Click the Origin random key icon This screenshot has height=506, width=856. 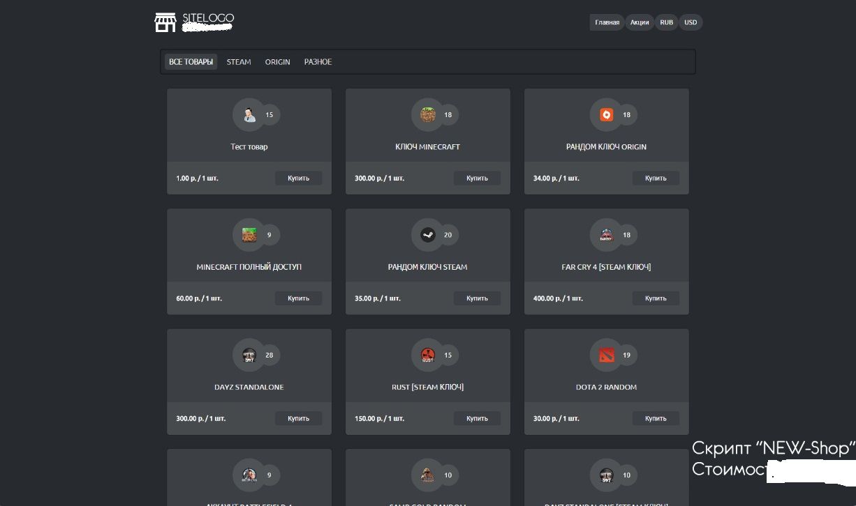[x=606, y=115]
